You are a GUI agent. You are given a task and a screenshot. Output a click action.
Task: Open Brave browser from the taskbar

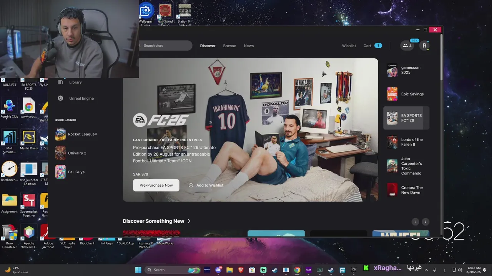[241, 270]
